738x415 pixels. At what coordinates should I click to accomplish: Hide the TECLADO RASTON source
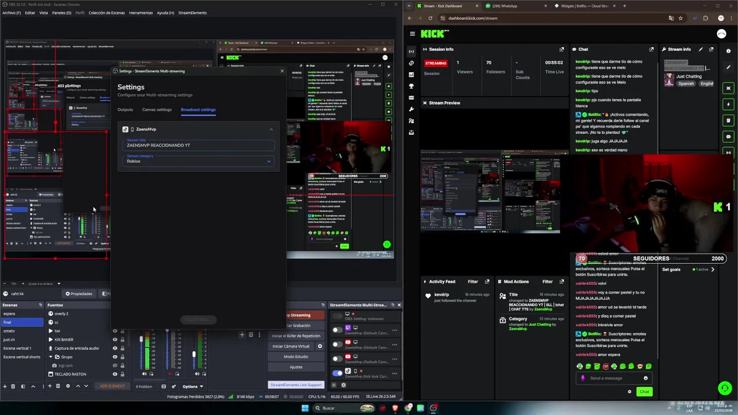coord(115,374)
